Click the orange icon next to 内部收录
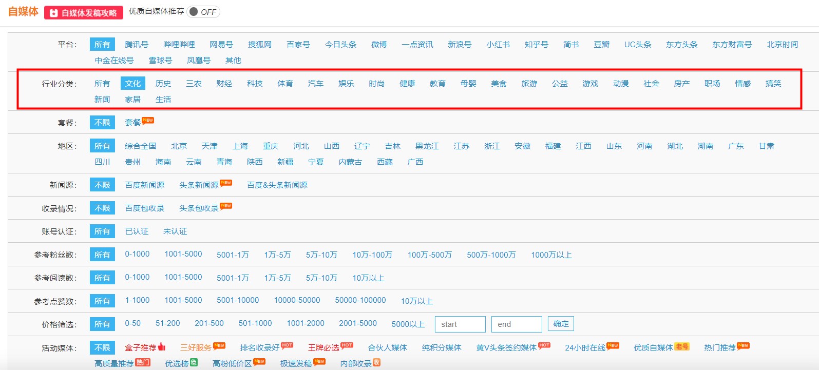 (376, 362)
